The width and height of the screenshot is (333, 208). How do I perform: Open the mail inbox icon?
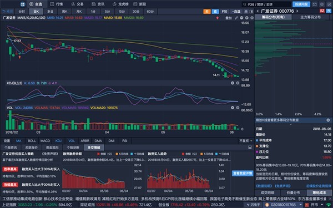click(315, 4)
